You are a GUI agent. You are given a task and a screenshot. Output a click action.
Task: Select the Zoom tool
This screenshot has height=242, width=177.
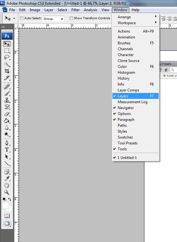coord(7,192)
